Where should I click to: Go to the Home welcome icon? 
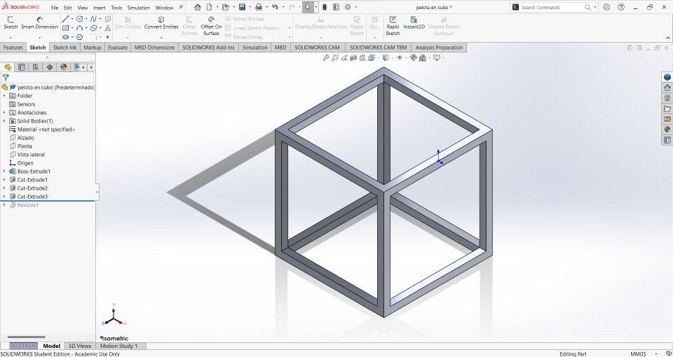point(198,7)
